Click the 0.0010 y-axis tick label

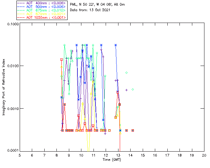[x=12, y=109]
